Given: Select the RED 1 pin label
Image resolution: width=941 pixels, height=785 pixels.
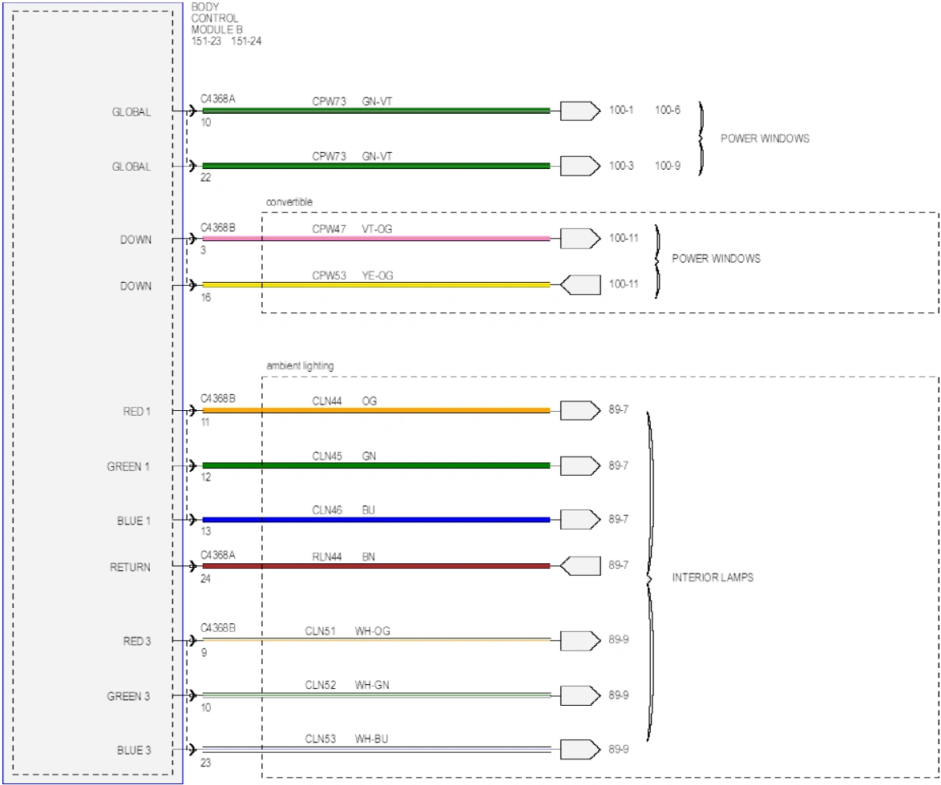Looking at the screenshot, I should pyautogui.click(x=137, y=412).
